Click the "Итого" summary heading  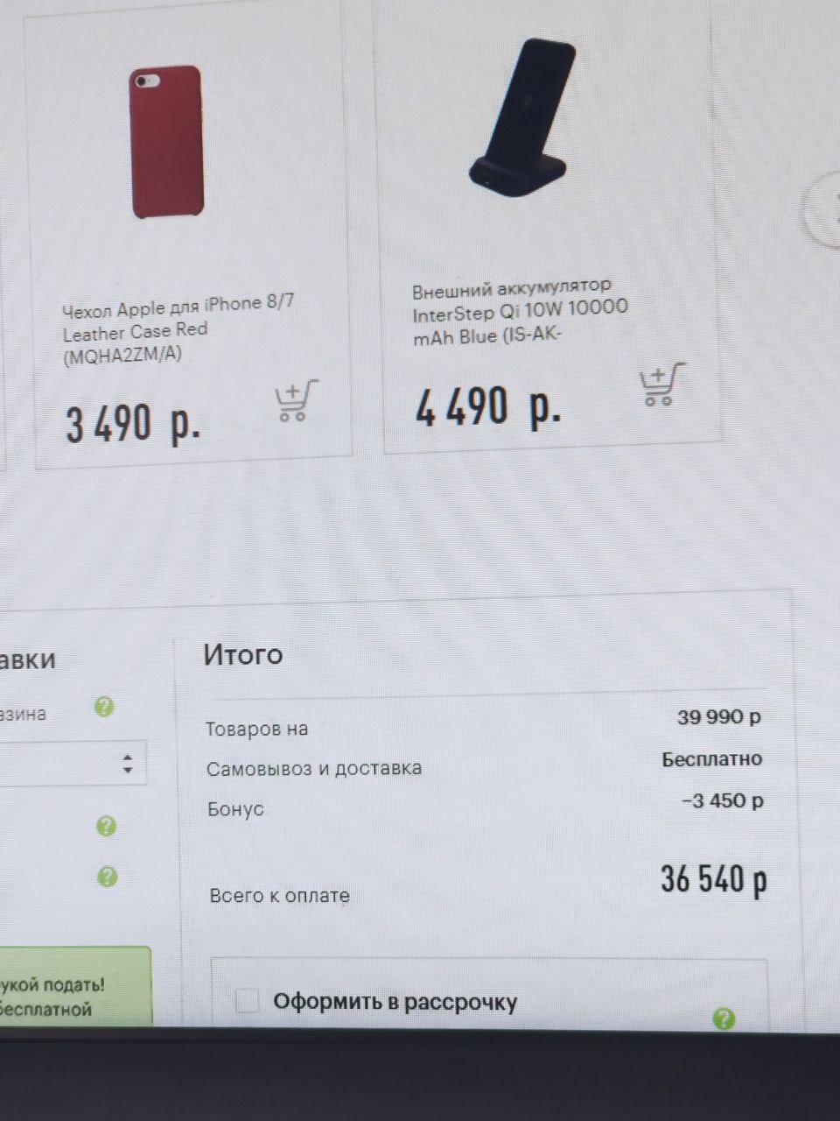[243, 654]
